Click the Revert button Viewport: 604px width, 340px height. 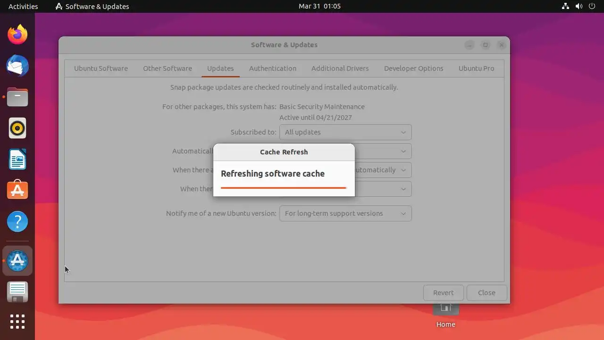(x=444, y=293)
